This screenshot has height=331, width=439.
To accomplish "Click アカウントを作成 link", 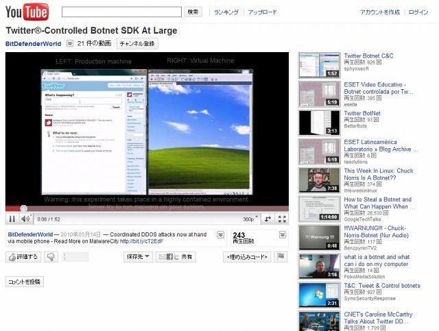I will (380, 12).
